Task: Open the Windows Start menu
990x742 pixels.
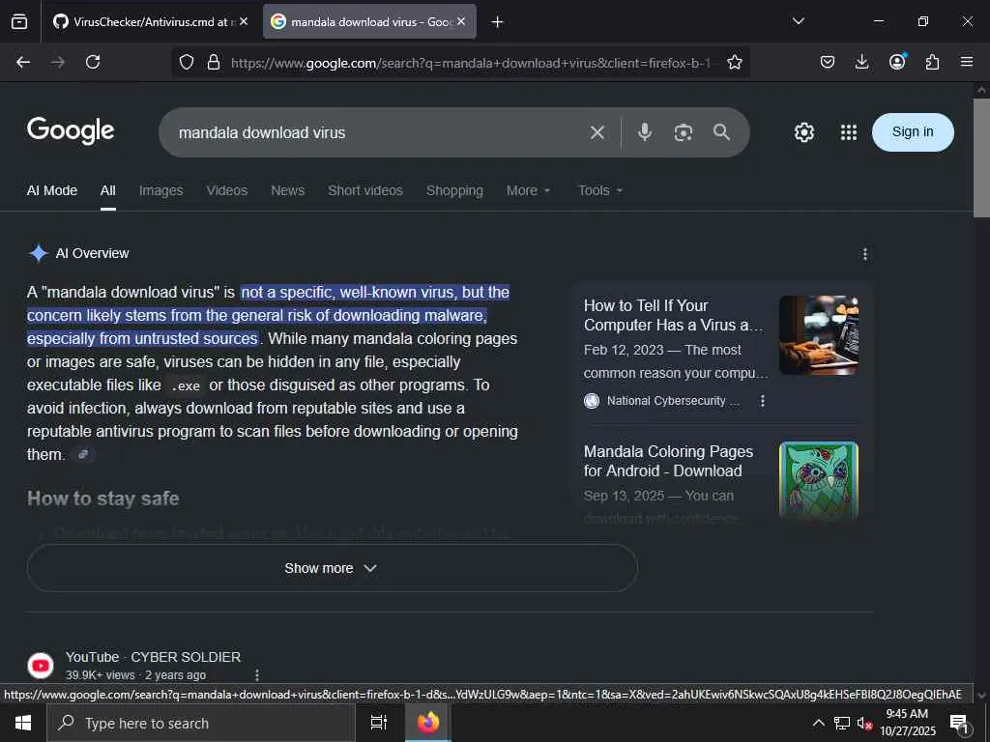Action: click(23, 723)
